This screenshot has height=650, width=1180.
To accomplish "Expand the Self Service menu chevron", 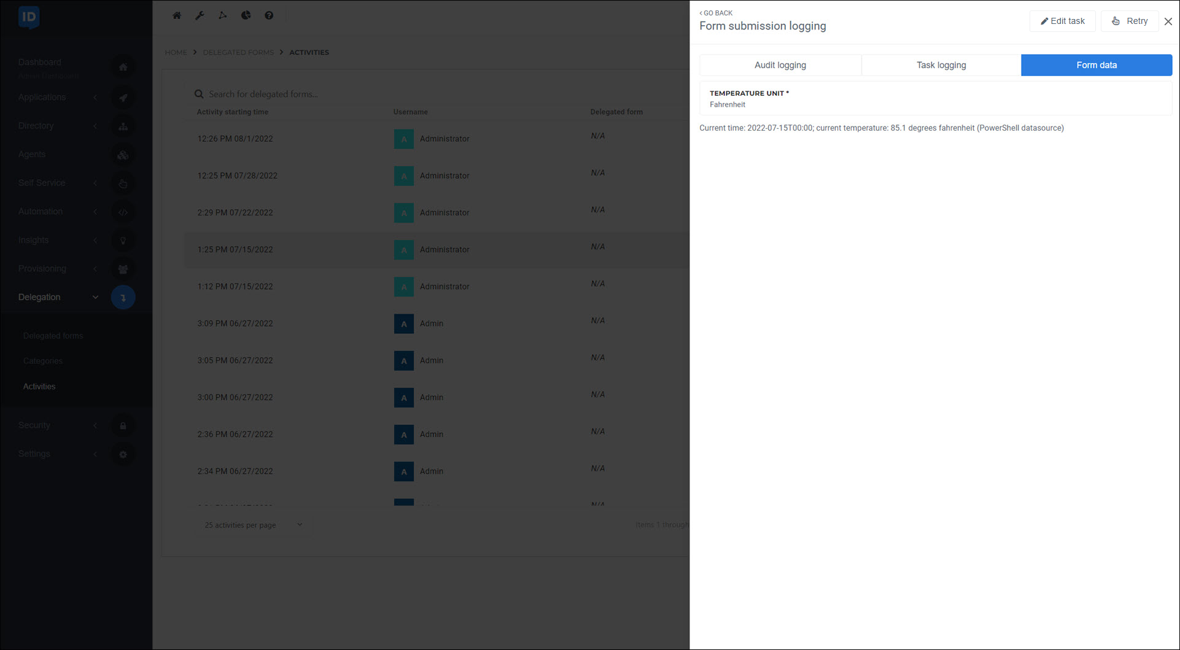I will tap(95, 183).
